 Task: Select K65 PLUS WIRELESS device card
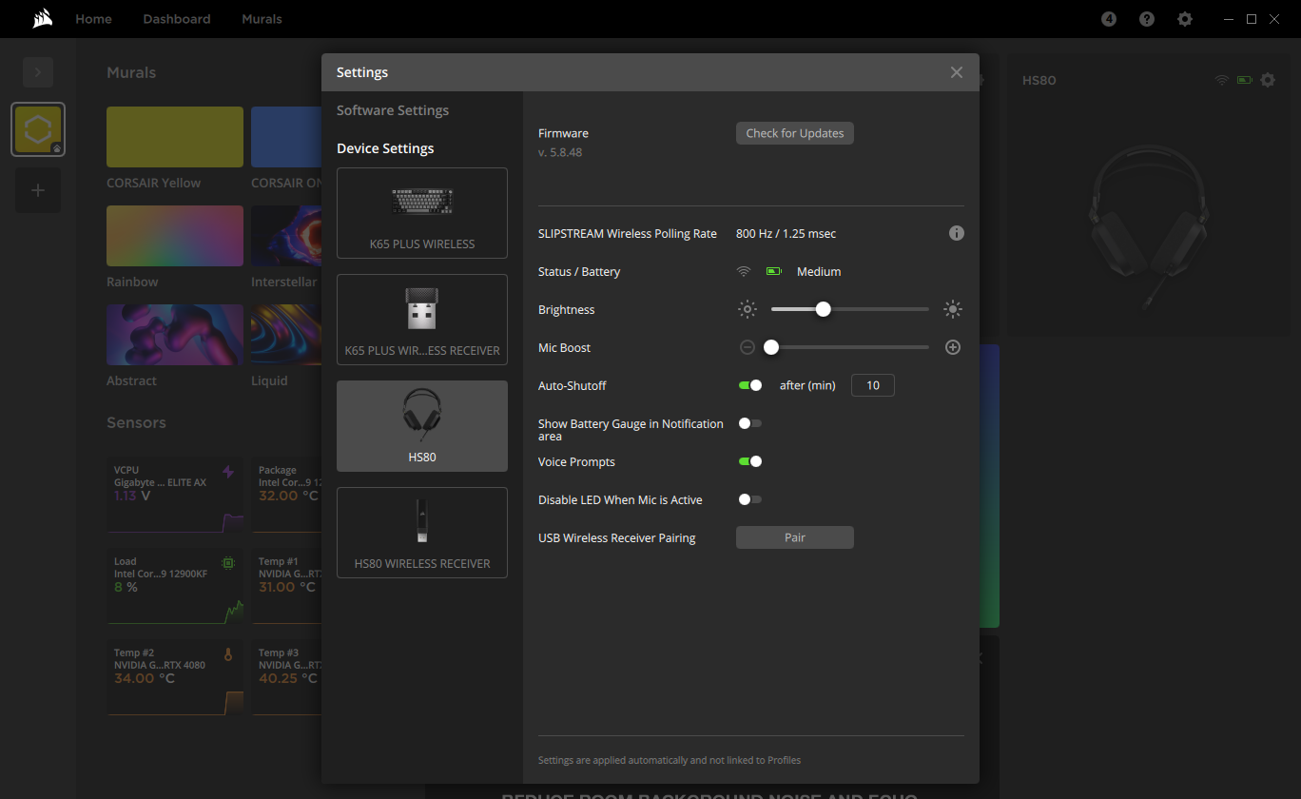[422, 213]
